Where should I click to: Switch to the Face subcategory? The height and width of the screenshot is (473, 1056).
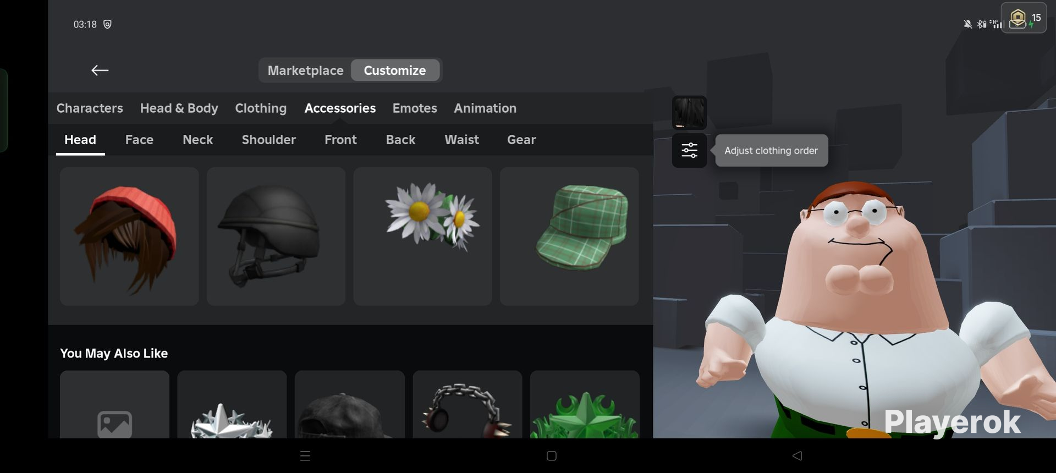pyautogui.click(x=139, y=140)
